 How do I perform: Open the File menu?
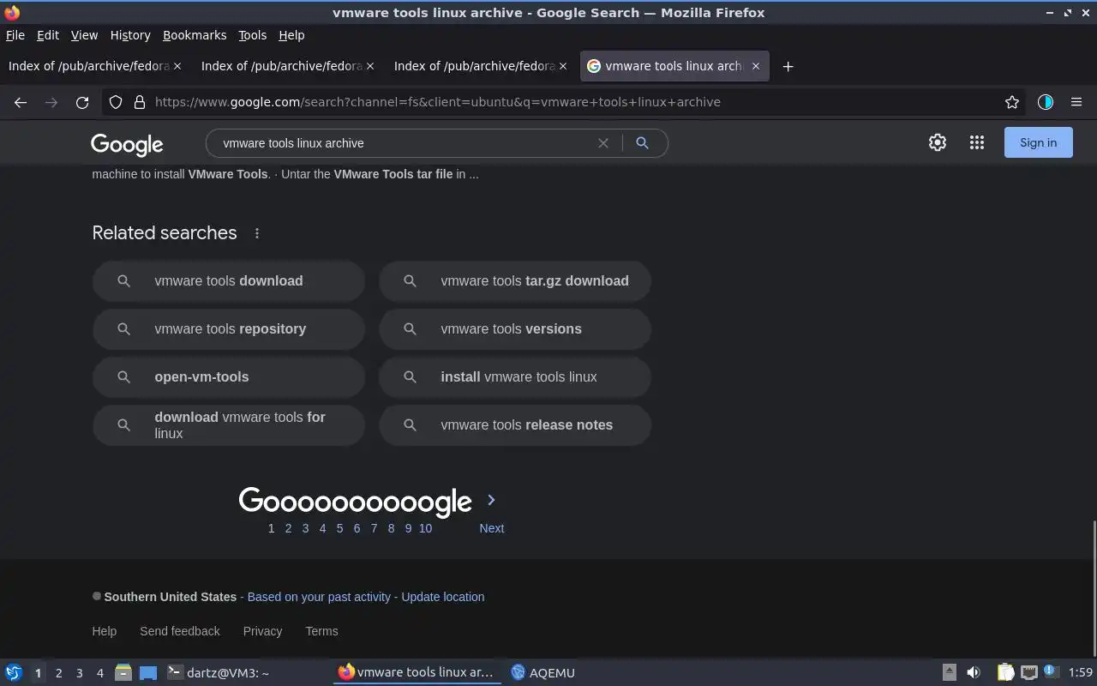(x=15, y=35)
